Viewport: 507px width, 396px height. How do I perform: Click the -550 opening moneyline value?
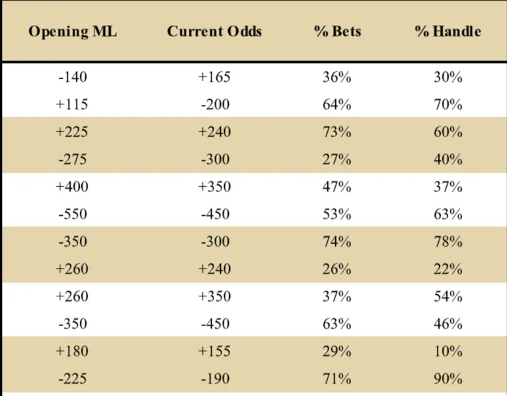point(72,214)
